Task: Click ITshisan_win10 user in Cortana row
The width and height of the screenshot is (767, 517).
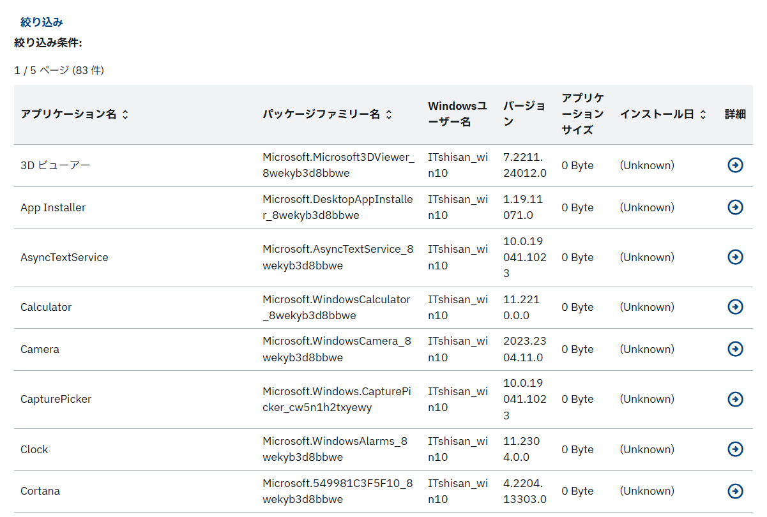Action: point(458,491)
